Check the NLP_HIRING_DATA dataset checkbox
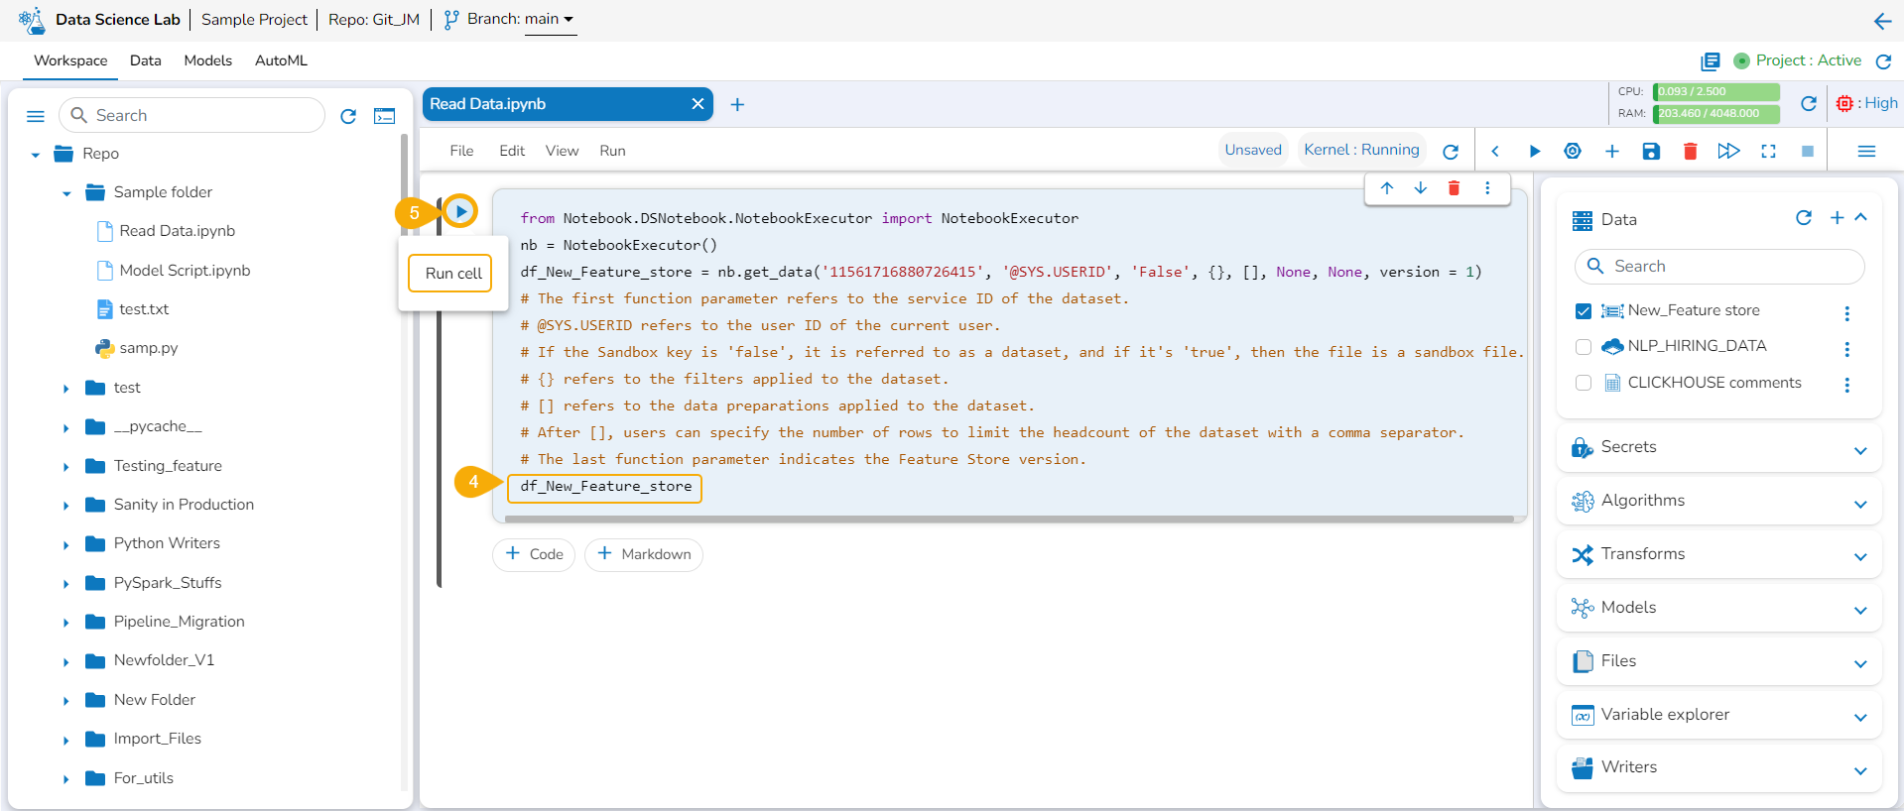Viewport: 1904px width, 811px height. point(1584,347)
